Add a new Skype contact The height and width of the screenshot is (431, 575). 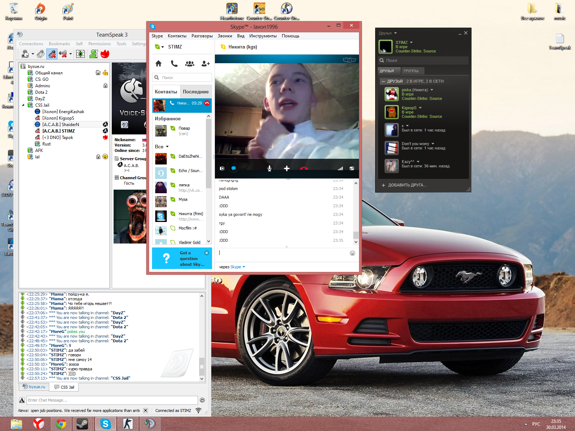coord(206,64)
